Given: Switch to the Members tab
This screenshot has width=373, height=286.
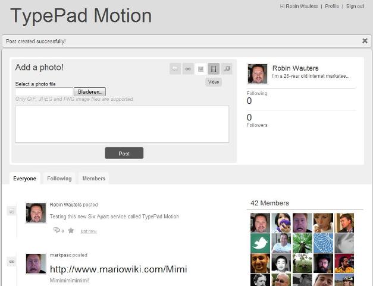Looking at the screenshot, I should [x=94, y=179].
